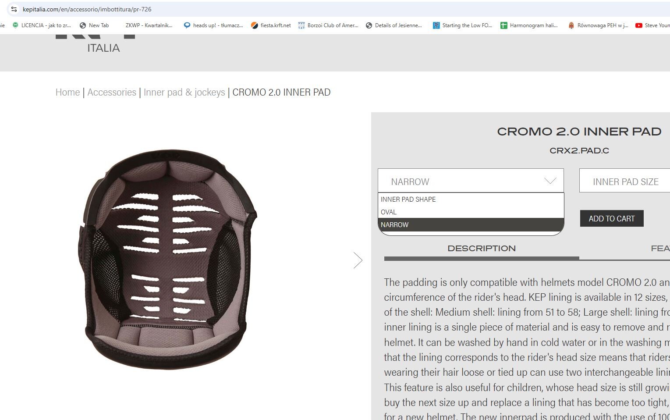Choose OVAL from the shape list
Screen dimensions: 670x420
pyautogui.click(x=471, y=212)
